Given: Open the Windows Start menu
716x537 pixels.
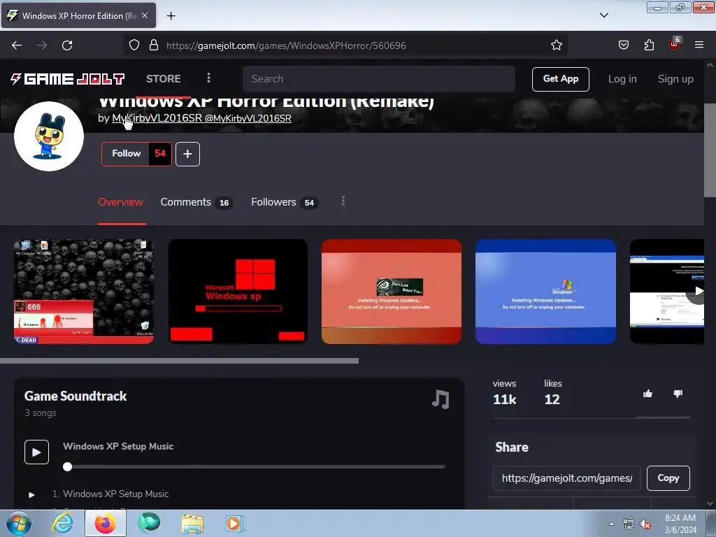Looking at the screenshot, I should click(x=18, y=523).
